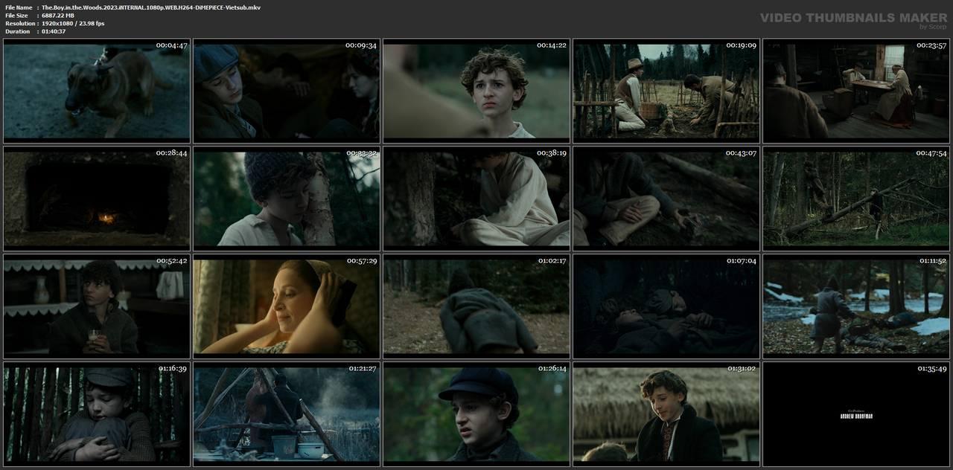953x470 pixels.
Task: Click the "File Size" label
Action: click(16, 16)
